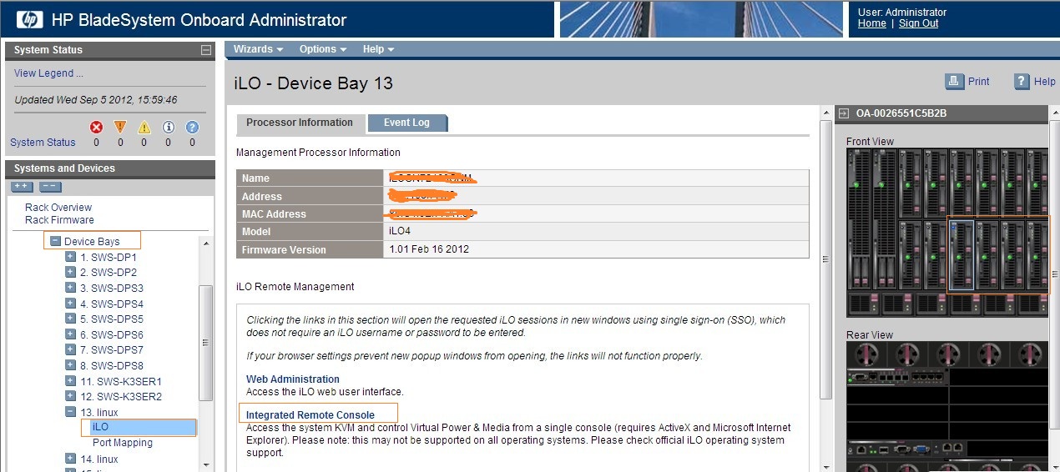This screenshot has height=472, width=1060.
Task: Click the HP logo icon
Action: pos(31,19)
